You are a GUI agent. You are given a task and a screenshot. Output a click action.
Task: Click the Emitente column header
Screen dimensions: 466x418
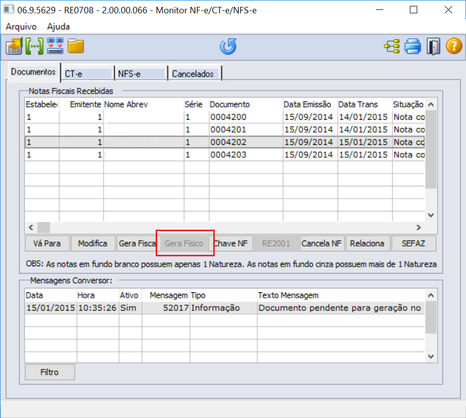[81, 104]
